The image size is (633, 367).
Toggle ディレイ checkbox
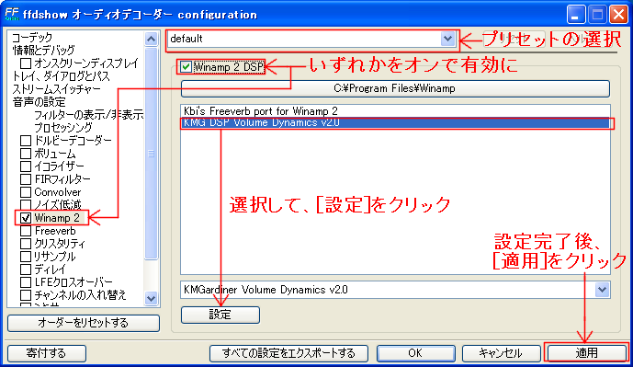click(26, 270)
